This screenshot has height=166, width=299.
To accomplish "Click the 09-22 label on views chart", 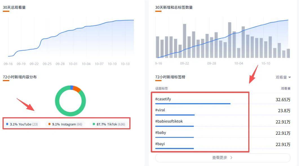I will tap(34, 64).
